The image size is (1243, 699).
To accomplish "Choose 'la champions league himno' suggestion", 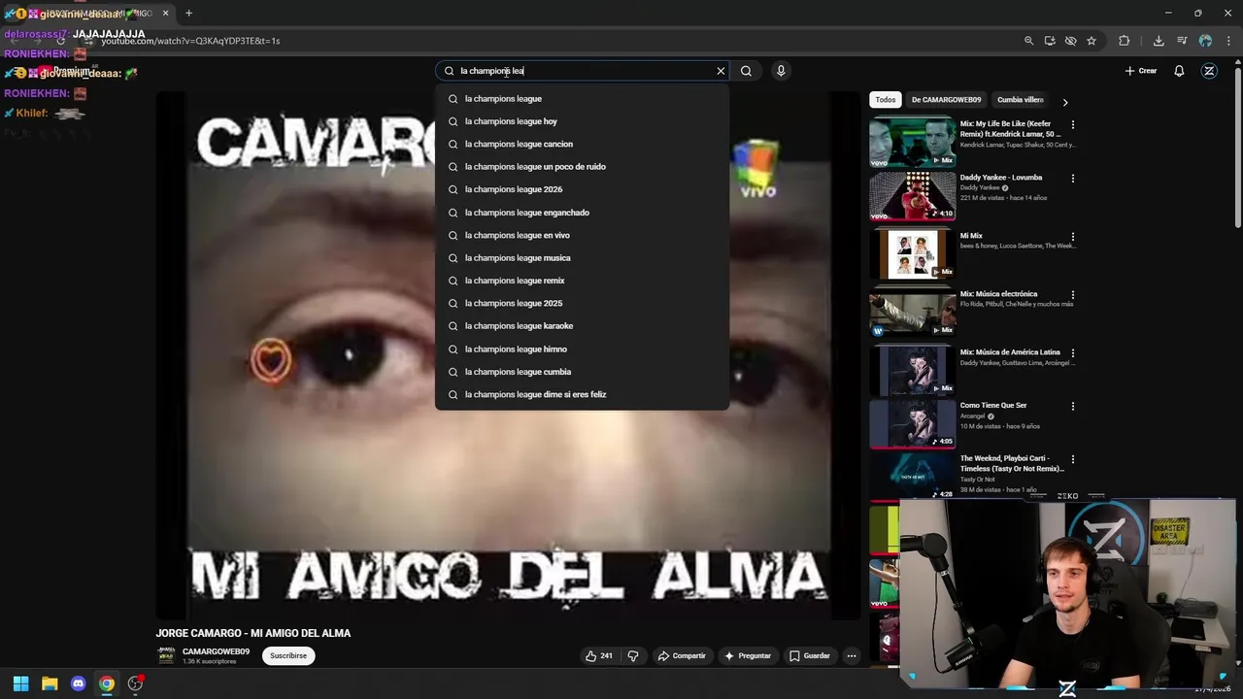I will (x=582, y=349).
